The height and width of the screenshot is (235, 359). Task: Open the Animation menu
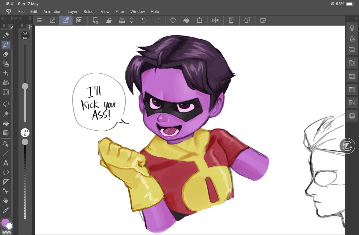[52, 12]
